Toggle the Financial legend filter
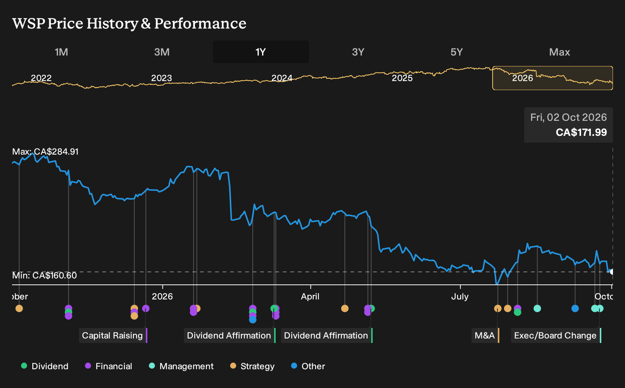625x388 pixels. (x=108, y=366)
